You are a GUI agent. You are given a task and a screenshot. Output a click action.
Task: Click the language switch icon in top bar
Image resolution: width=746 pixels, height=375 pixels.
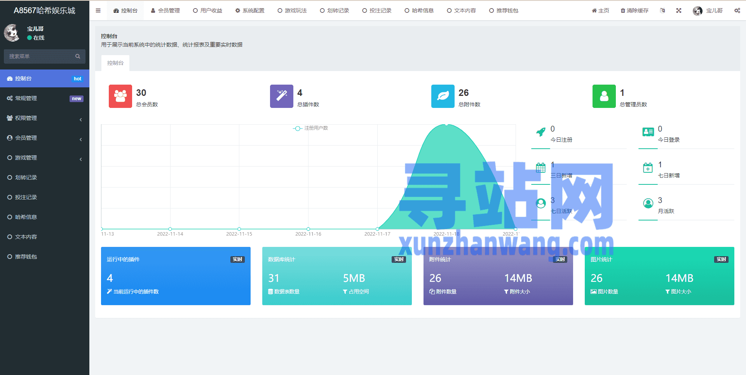point(662,10)
